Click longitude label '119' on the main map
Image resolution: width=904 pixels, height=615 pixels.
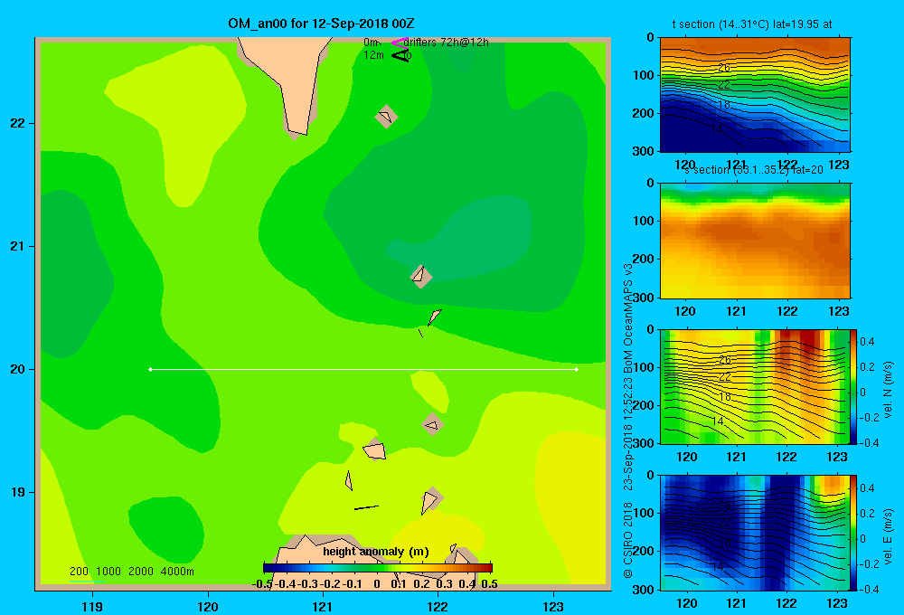coord(92,606)
